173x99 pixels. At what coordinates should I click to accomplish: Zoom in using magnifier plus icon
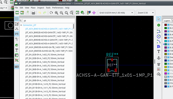[x=56, y=13]
